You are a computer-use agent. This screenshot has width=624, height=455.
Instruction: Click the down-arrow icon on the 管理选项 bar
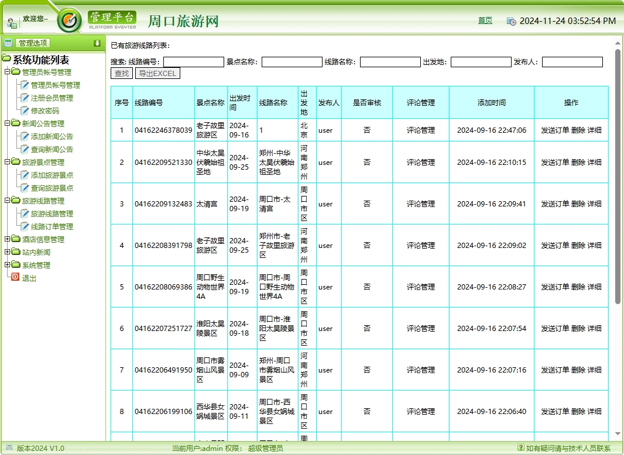tap(97, 43)
